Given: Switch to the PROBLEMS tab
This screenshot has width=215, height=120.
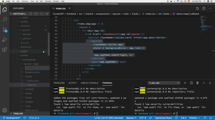Looking at the screenshot, I should click(59, 83).
